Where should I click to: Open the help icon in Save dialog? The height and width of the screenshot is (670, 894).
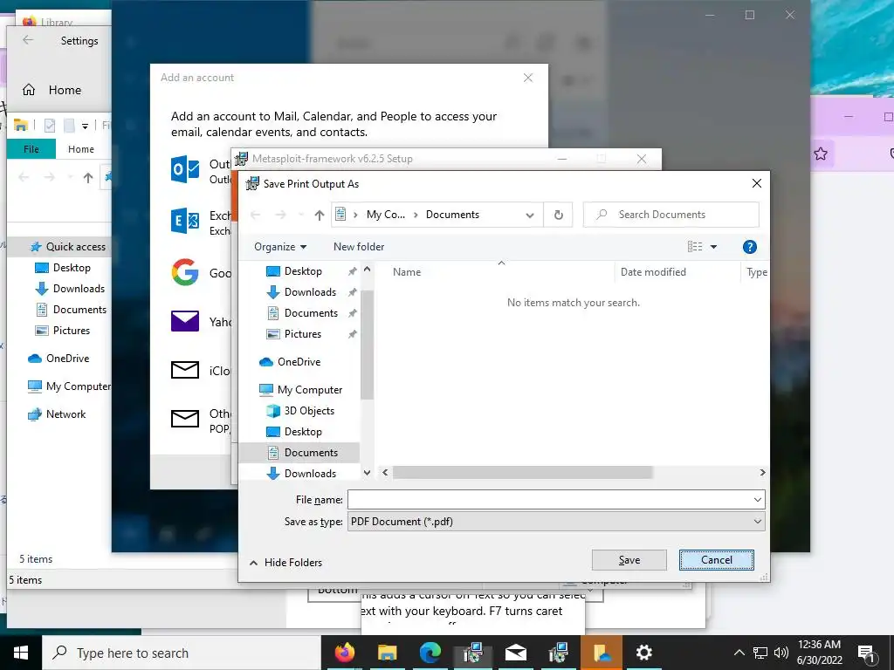tap(749, 247)
